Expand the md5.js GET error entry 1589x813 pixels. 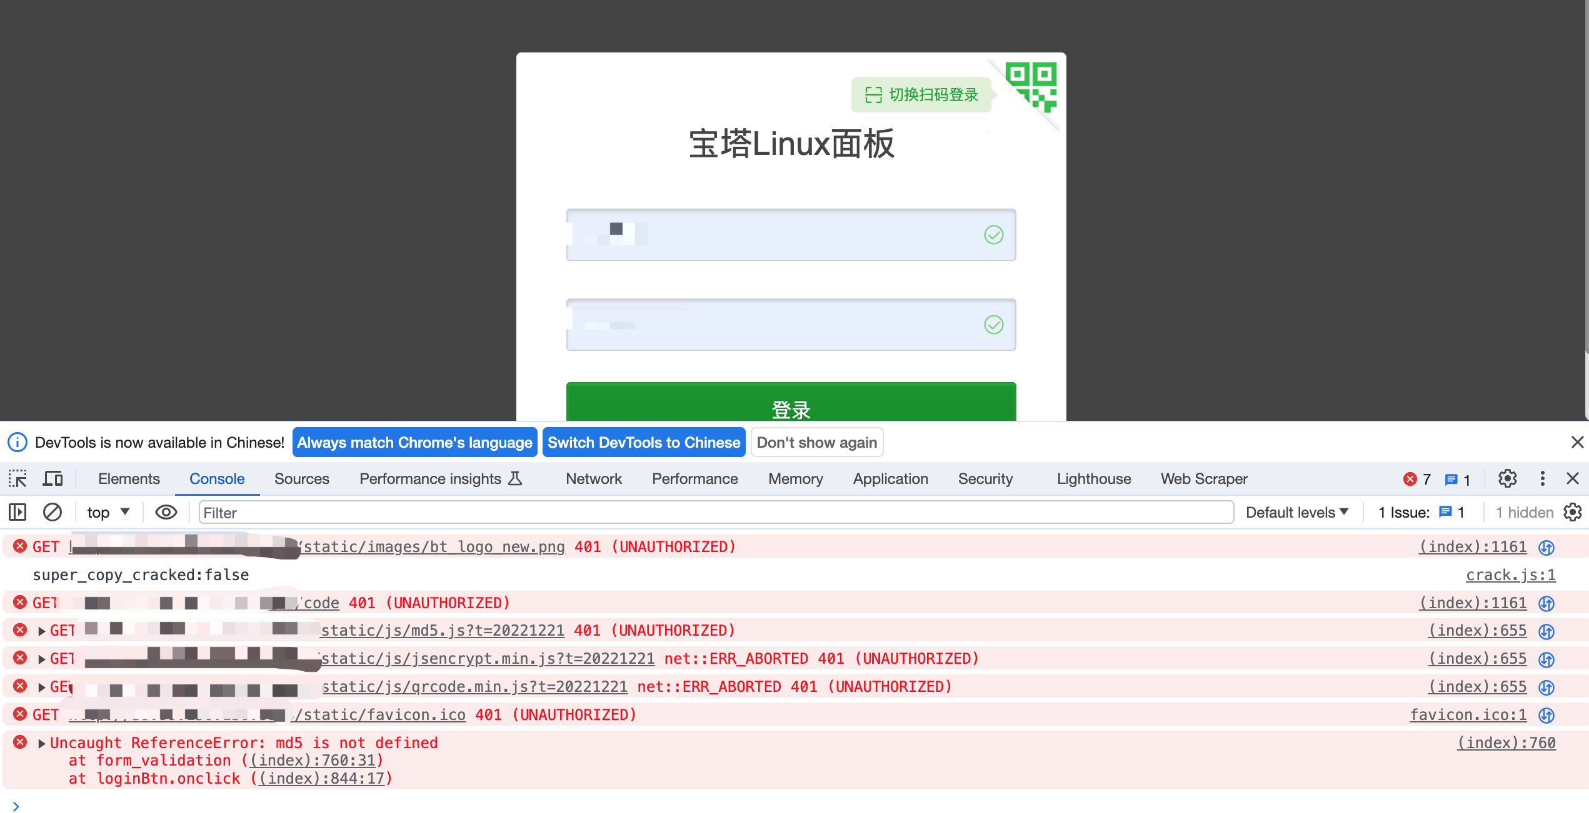coord(41,631)
